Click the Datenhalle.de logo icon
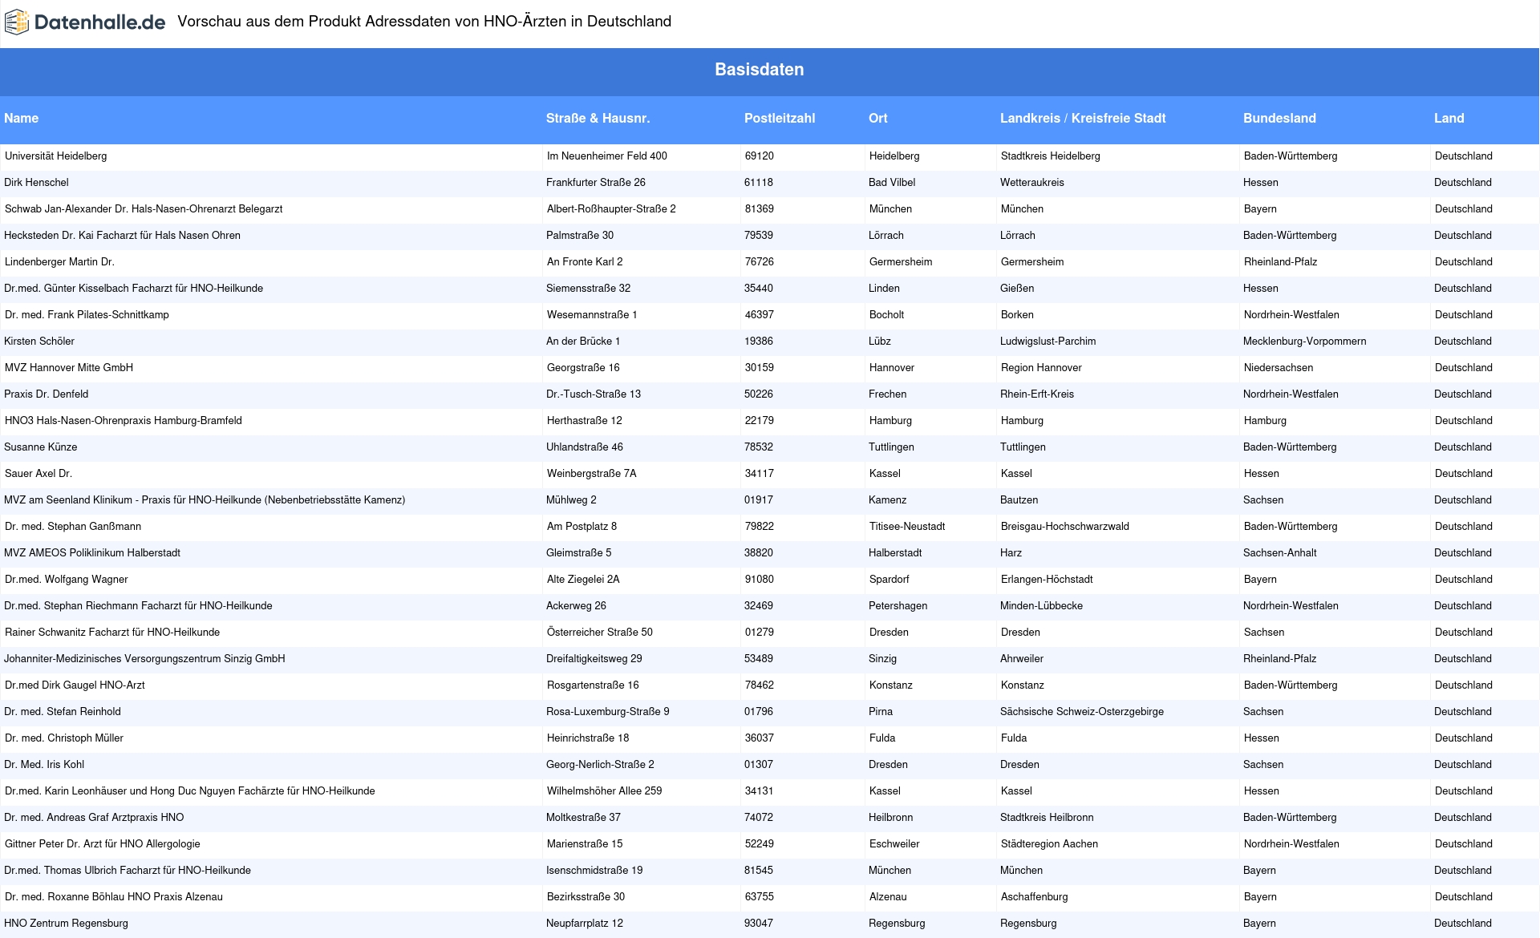 point(16,22)
